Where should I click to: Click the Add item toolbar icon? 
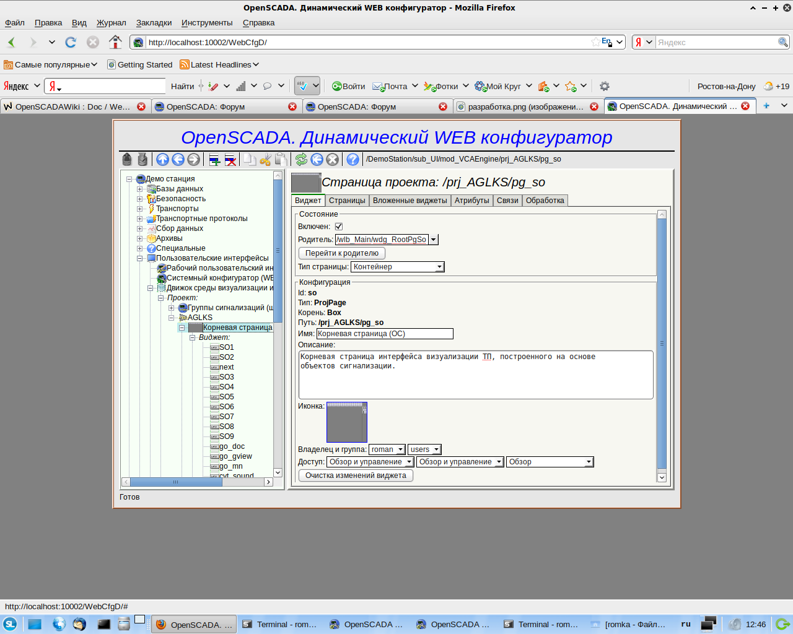click(x=214, y=160)
